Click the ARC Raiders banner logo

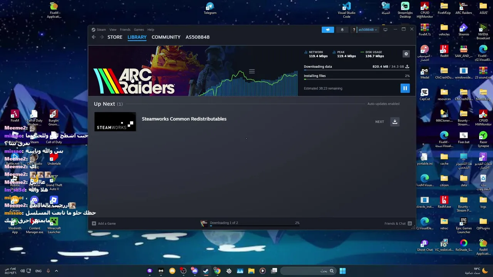134,81
